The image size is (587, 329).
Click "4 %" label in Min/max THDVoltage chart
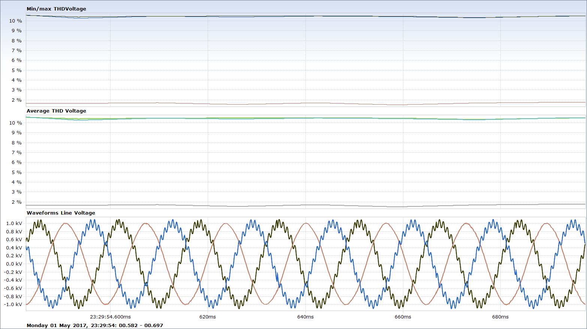(16, 80)
